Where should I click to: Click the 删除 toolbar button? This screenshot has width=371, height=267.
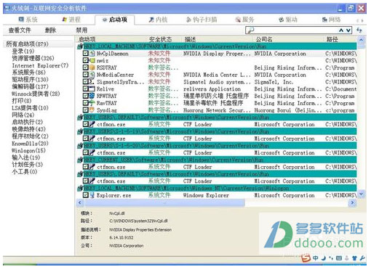point(51,30)
